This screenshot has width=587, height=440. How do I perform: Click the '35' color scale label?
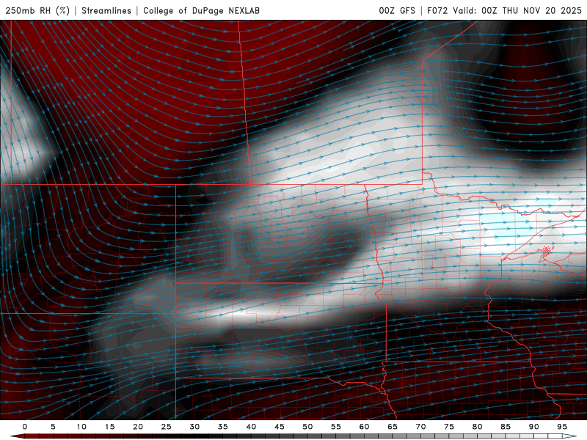click(x=223, y=427)
